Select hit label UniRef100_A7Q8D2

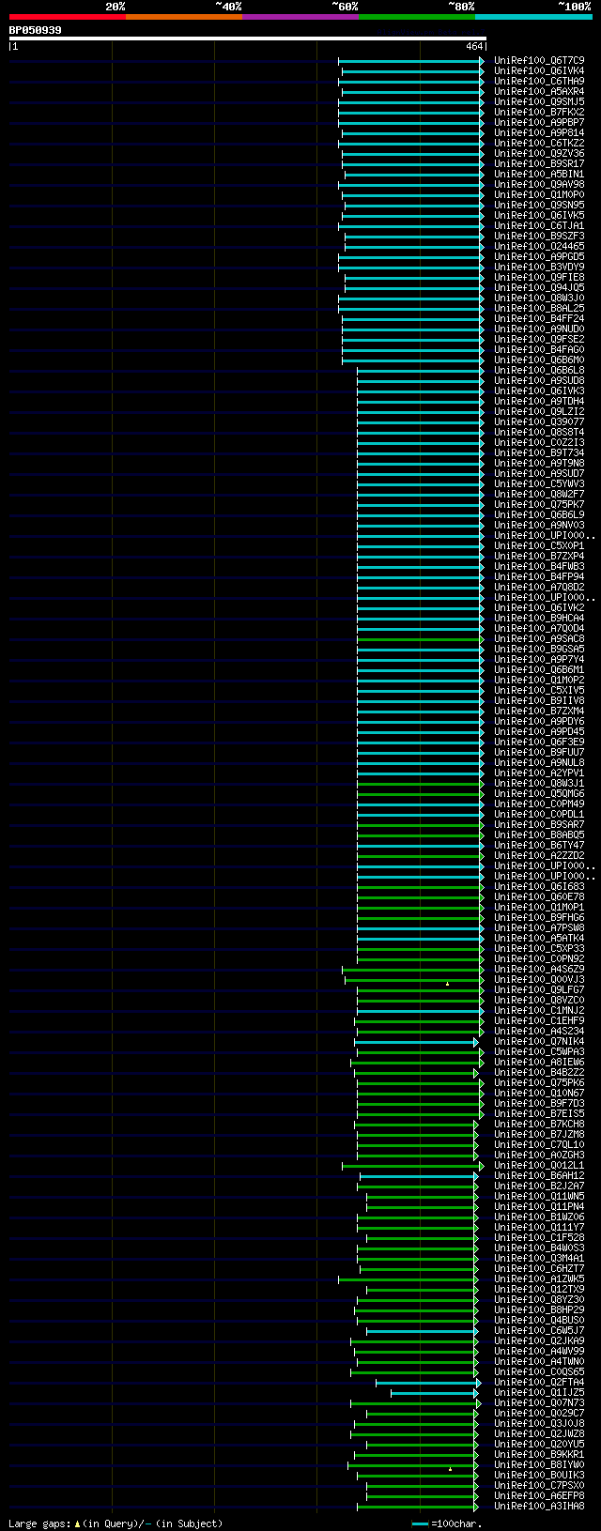point(539,587)
